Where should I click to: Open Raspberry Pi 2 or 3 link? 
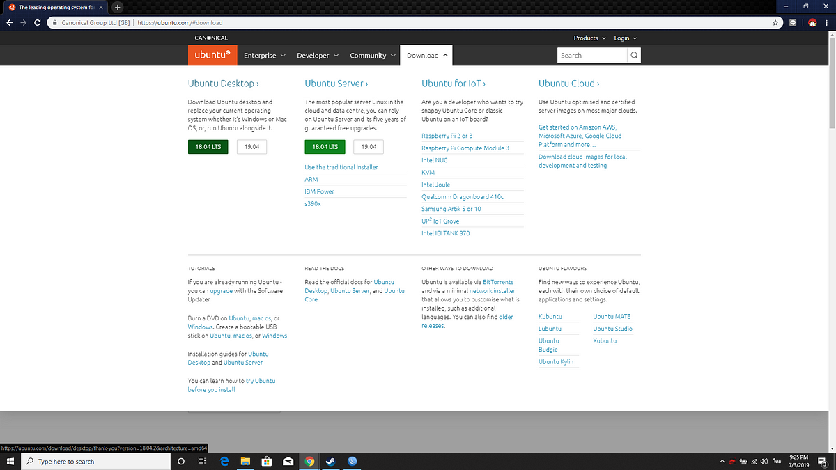pyautogui.click(x=447, y=136)
